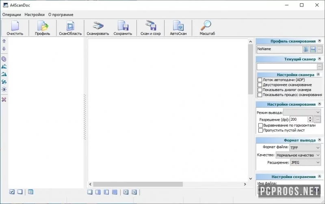This screenshot has width=325, height=204.
Task: Click the move page up arrow icon
Action: pos(4,41)
